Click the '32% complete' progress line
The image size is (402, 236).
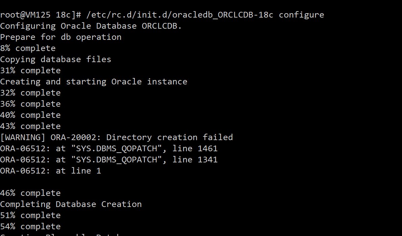[30, 93]
